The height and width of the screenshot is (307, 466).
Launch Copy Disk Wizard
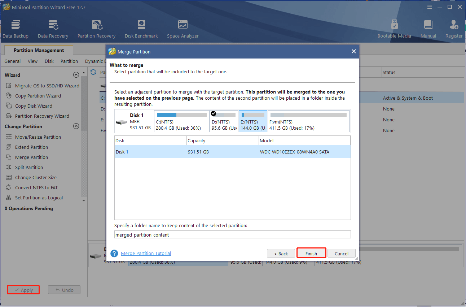coord(29,106)
